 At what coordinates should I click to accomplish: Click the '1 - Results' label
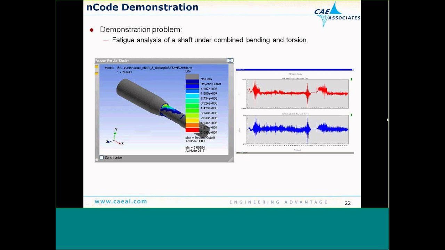124,72
